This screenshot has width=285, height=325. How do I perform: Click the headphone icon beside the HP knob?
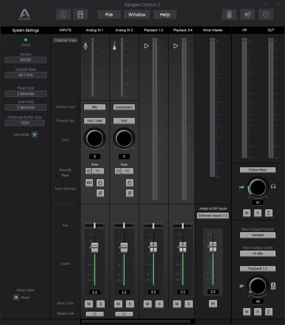coord(273,186)
